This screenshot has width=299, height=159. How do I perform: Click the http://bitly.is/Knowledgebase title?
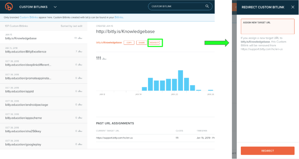coord(125,31)
